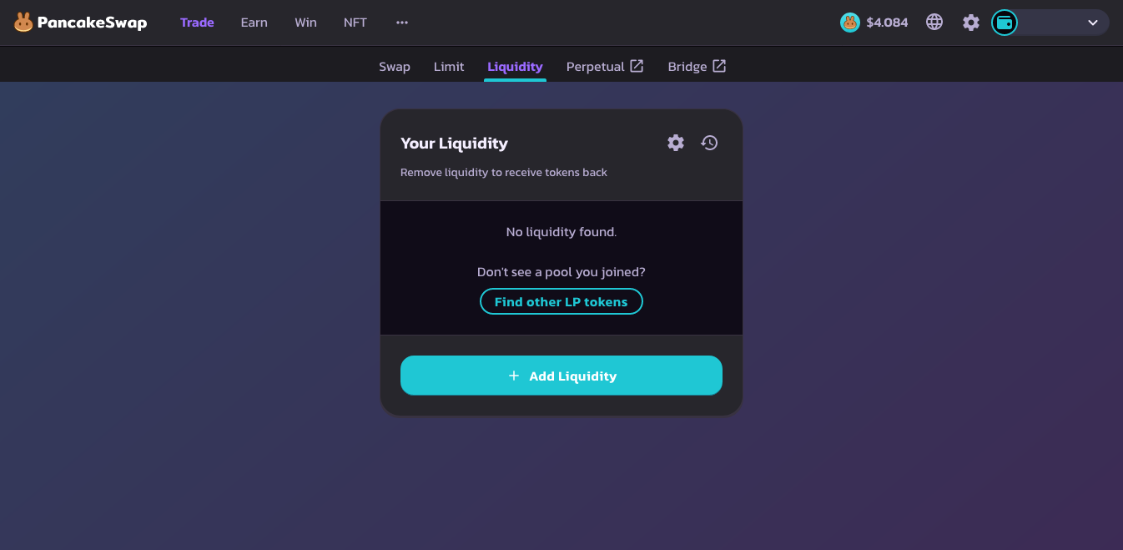Open the language selector globe icon

point(934,23)
